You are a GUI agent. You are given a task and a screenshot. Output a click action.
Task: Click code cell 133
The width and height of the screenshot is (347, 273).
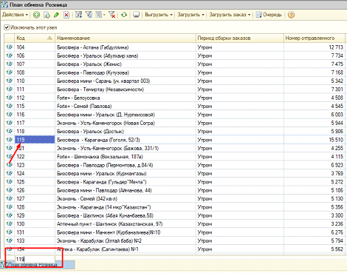35,240
